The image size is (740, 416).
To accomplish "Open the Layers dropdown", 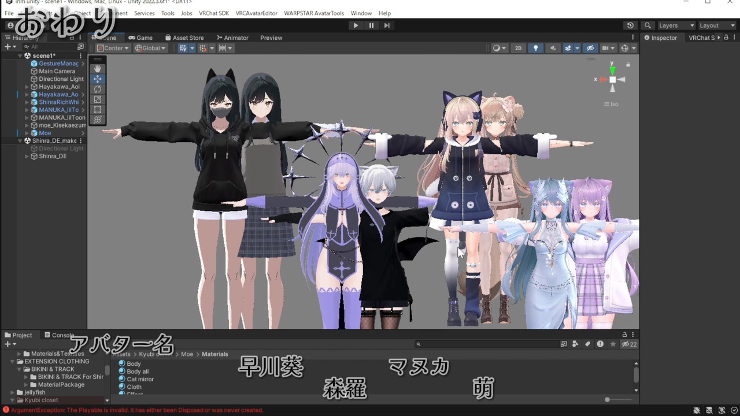I will coord(676,25).
